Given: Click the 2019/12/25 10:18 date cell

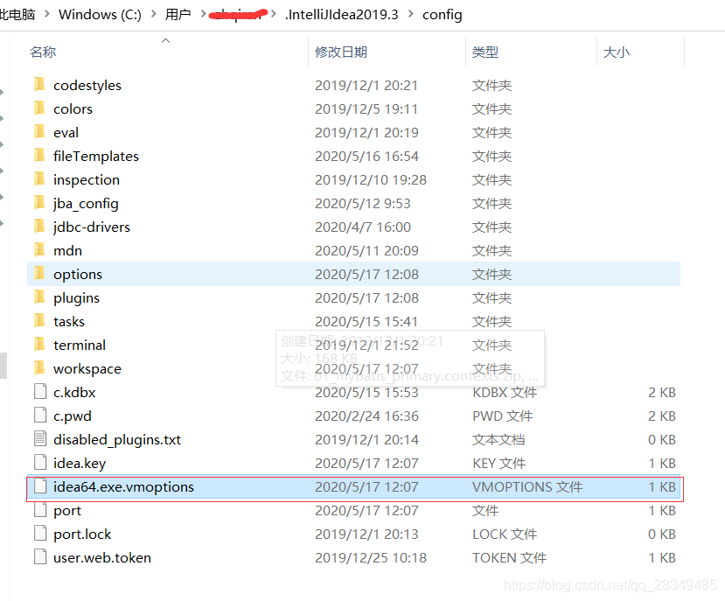Looking at the screenshot, I should pyautogui.click(x=371, y=557).
